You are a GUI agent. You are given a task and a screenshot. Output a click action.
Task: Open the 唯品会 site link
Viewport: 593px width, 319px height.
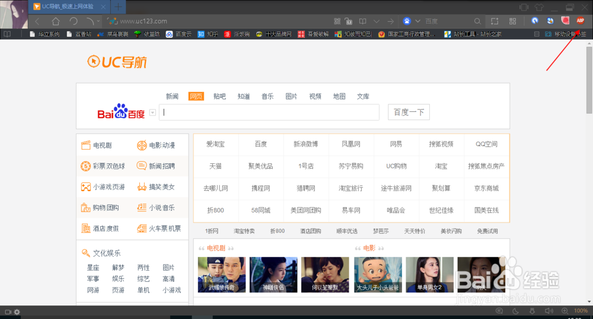396,210
